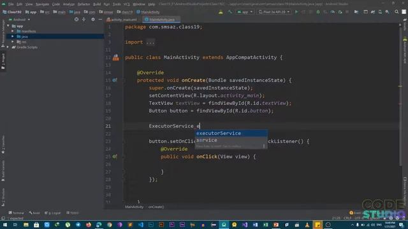Expand the java folder
408x229 pixels.
coord(13,37)
